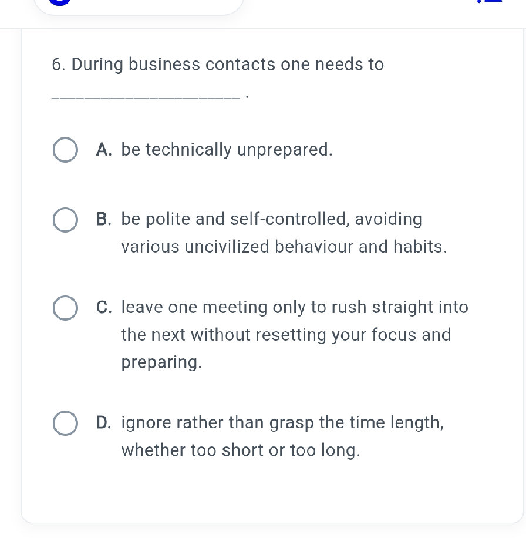
Task: Choose answer B about polite self-controlled behaviour
Action: [65, 220]
